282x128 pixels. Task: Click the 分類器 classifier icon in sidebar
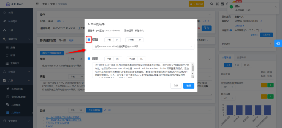pos(5,72)
